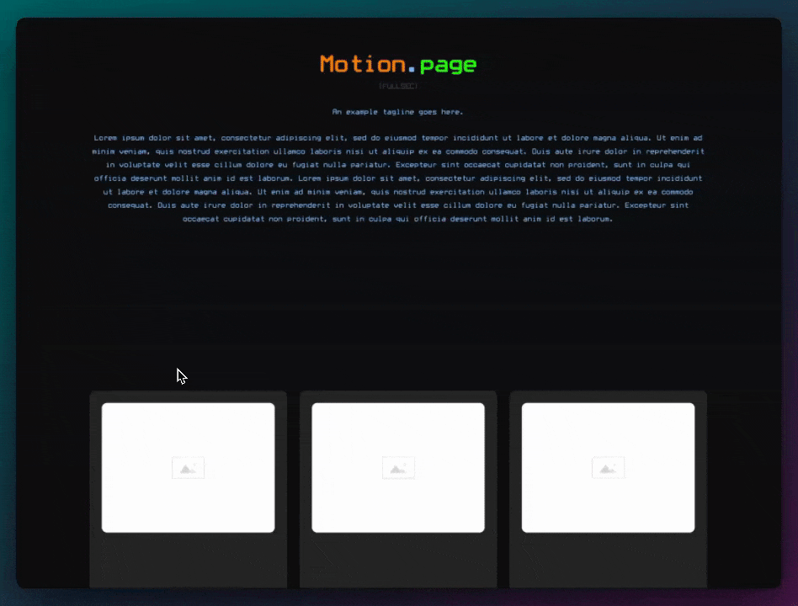Click the blue dot in the Motion.page logo
The image size is (798, 606).
click(412, 71)
